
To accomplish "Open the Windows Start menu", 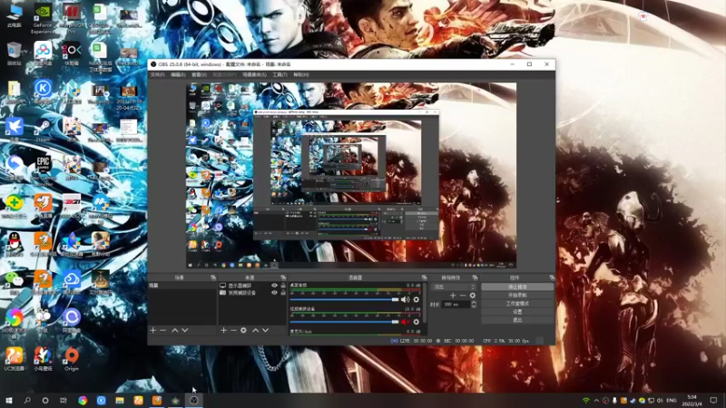I will 9,401.
